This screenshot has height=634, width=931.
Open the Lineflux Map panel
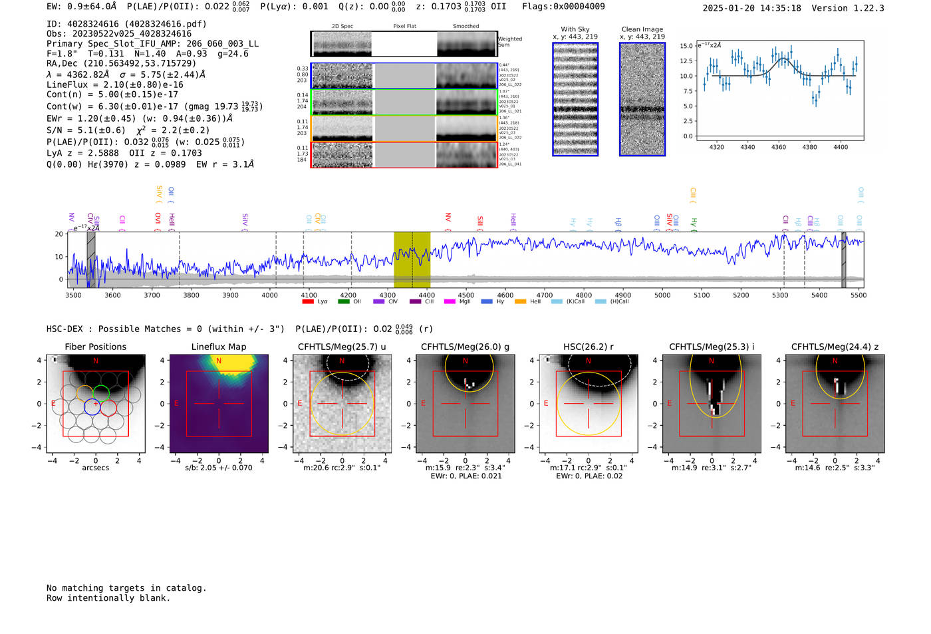point(219,404)
